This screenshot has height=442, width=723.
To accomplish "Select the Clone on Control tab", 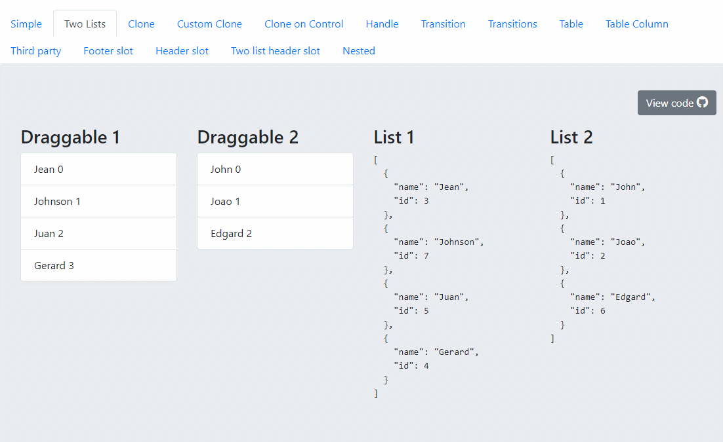I will tap(304, 24).
